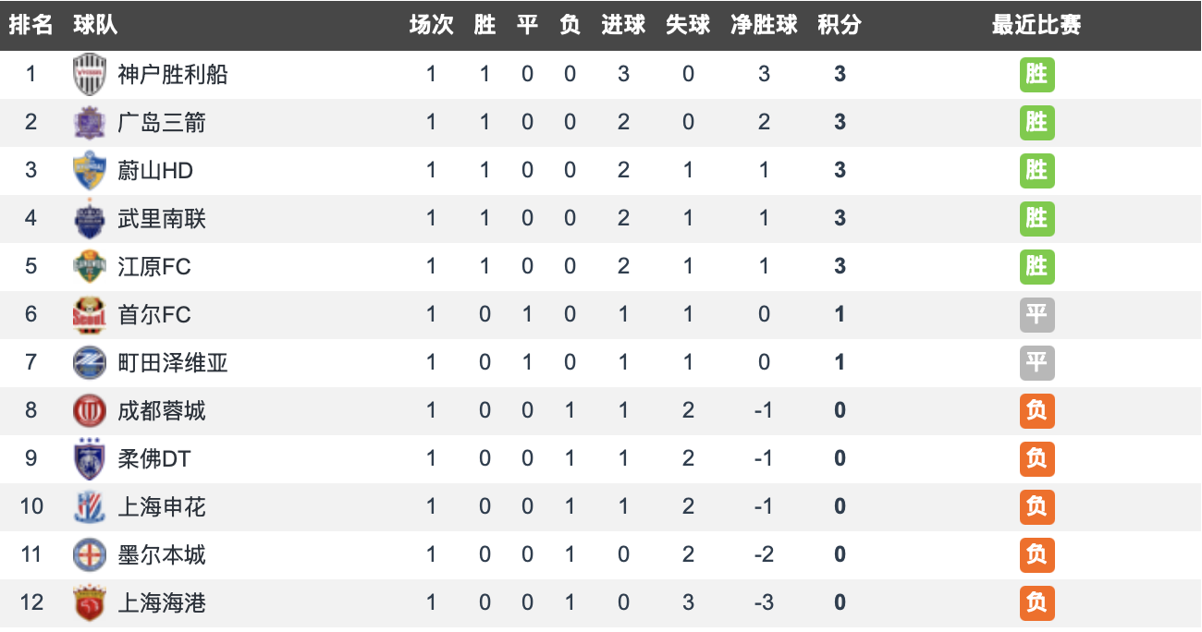
Task: Click the 江原FC green team logo
Action: pos(90,267)
